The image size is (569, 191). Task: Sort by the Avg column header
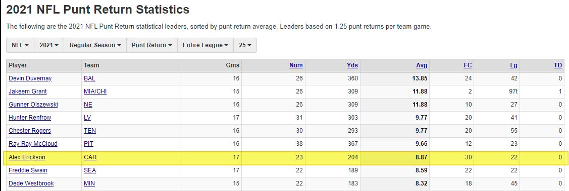click(422, 65)
